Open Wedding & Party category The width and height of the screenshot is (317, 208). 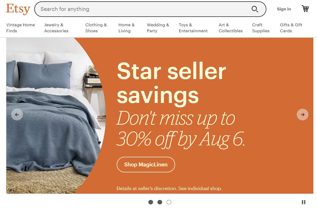tap(158, 28)
